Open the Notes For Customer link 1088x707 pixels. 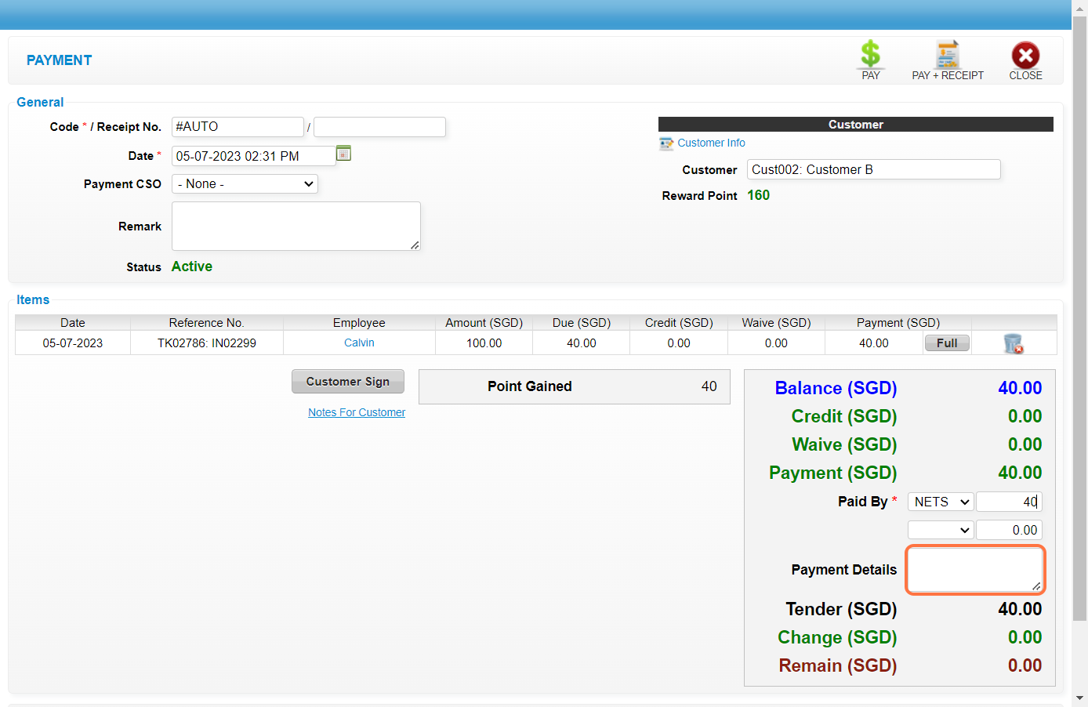(357, 412)
